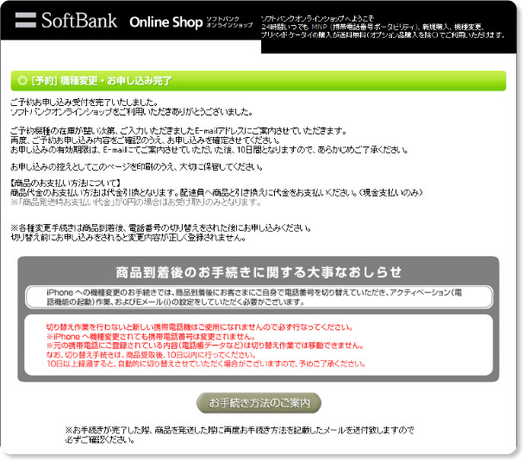The height and width of the screenshot is (461, 524).
Task: Click the ソフトバンクオンラインショップへようこそ welcome text
Action: [317, 18]
